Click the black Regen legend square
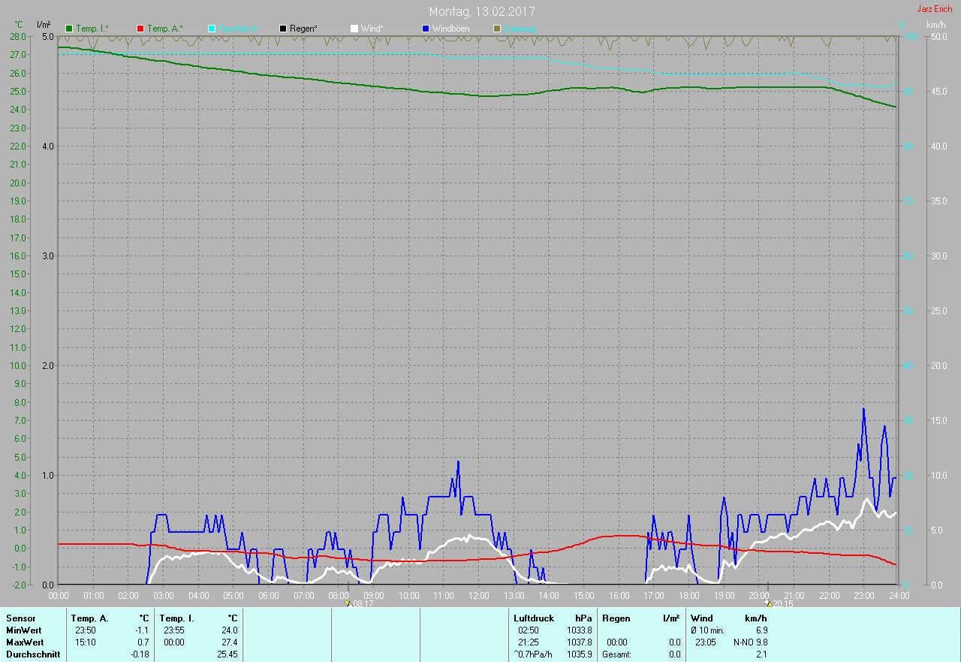Viewport: 961px width, 662px height. pyautogui.click(x=283, y=29)
